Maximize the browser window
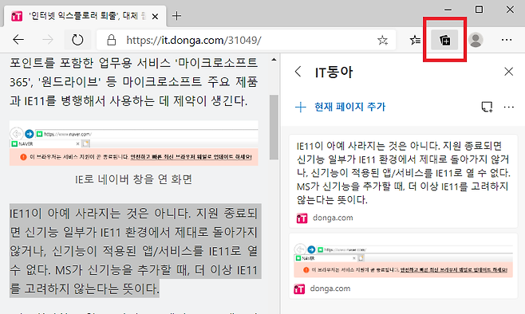525x314 pixels. coord(479,10)
